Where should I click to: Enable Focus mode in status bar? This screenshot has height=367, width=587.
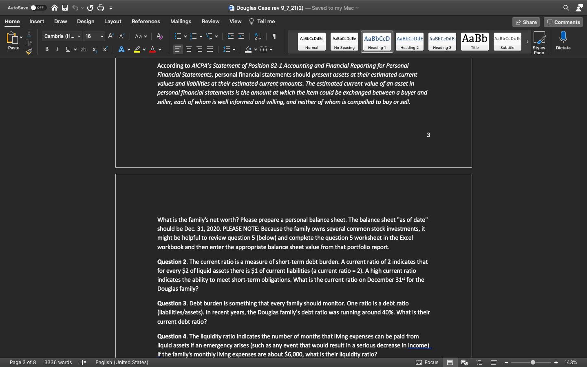tap(427, 362)
